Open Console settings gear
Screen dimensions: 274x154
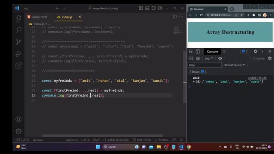pos(270,59)
